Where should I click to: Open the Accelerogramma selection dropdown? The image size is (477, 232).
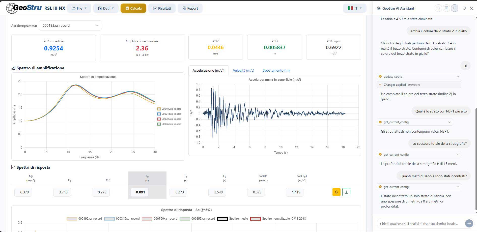click(70, 25)
